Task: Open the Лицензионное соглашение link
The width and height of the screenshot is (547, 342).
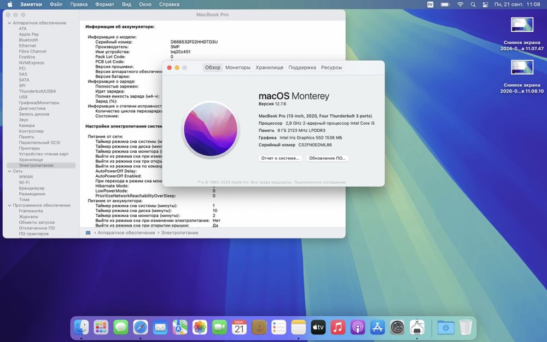Action: point(320,182)
